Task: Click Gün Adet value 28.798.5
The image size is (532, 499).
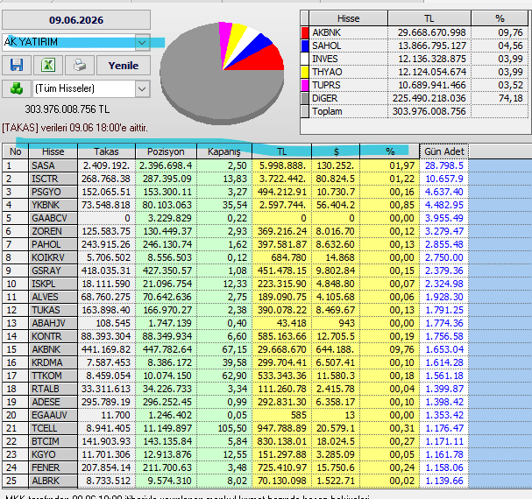Action: coord(443,165)
